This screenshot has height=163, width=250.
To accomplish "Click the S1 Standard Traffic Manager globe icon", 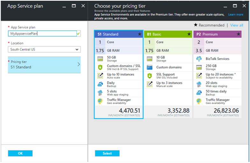I will (100, 101).
